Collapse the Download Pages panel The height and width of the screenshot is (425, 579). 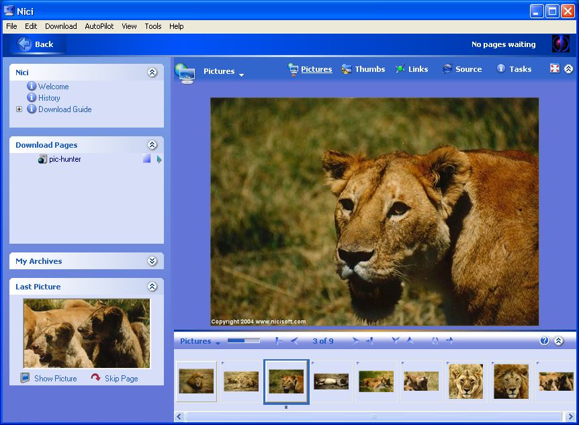152,145
